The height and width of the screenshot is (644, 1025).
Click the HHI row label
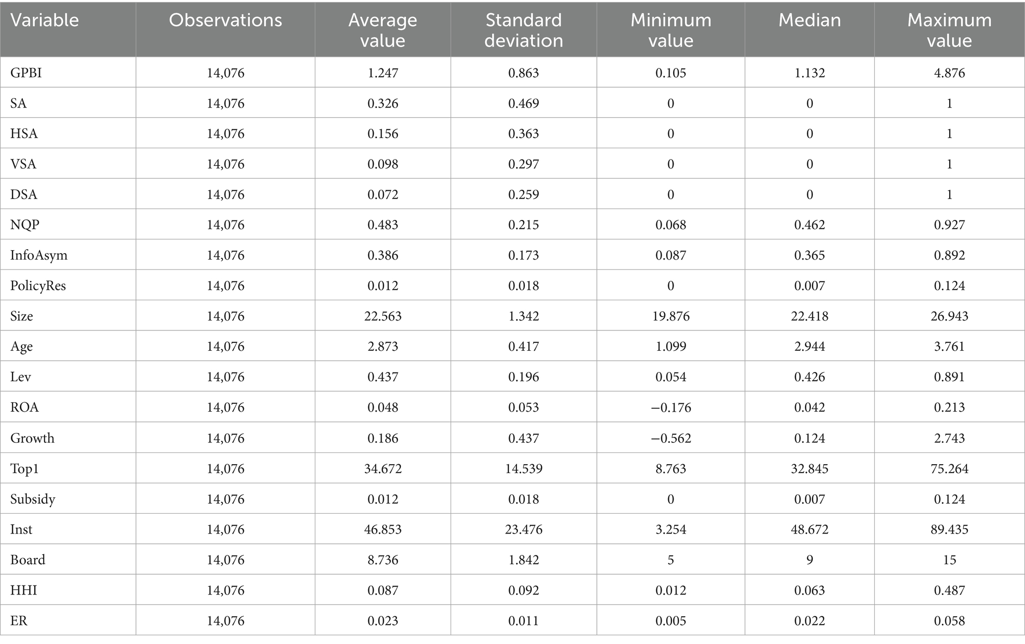(x=24, y=590)
